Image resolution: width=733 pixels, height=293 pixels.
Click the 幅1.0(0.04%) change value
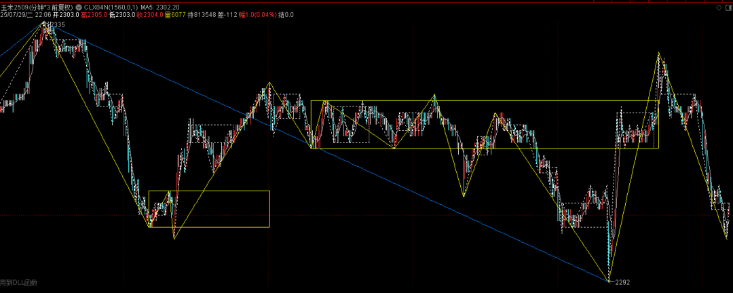pos(257,15)
